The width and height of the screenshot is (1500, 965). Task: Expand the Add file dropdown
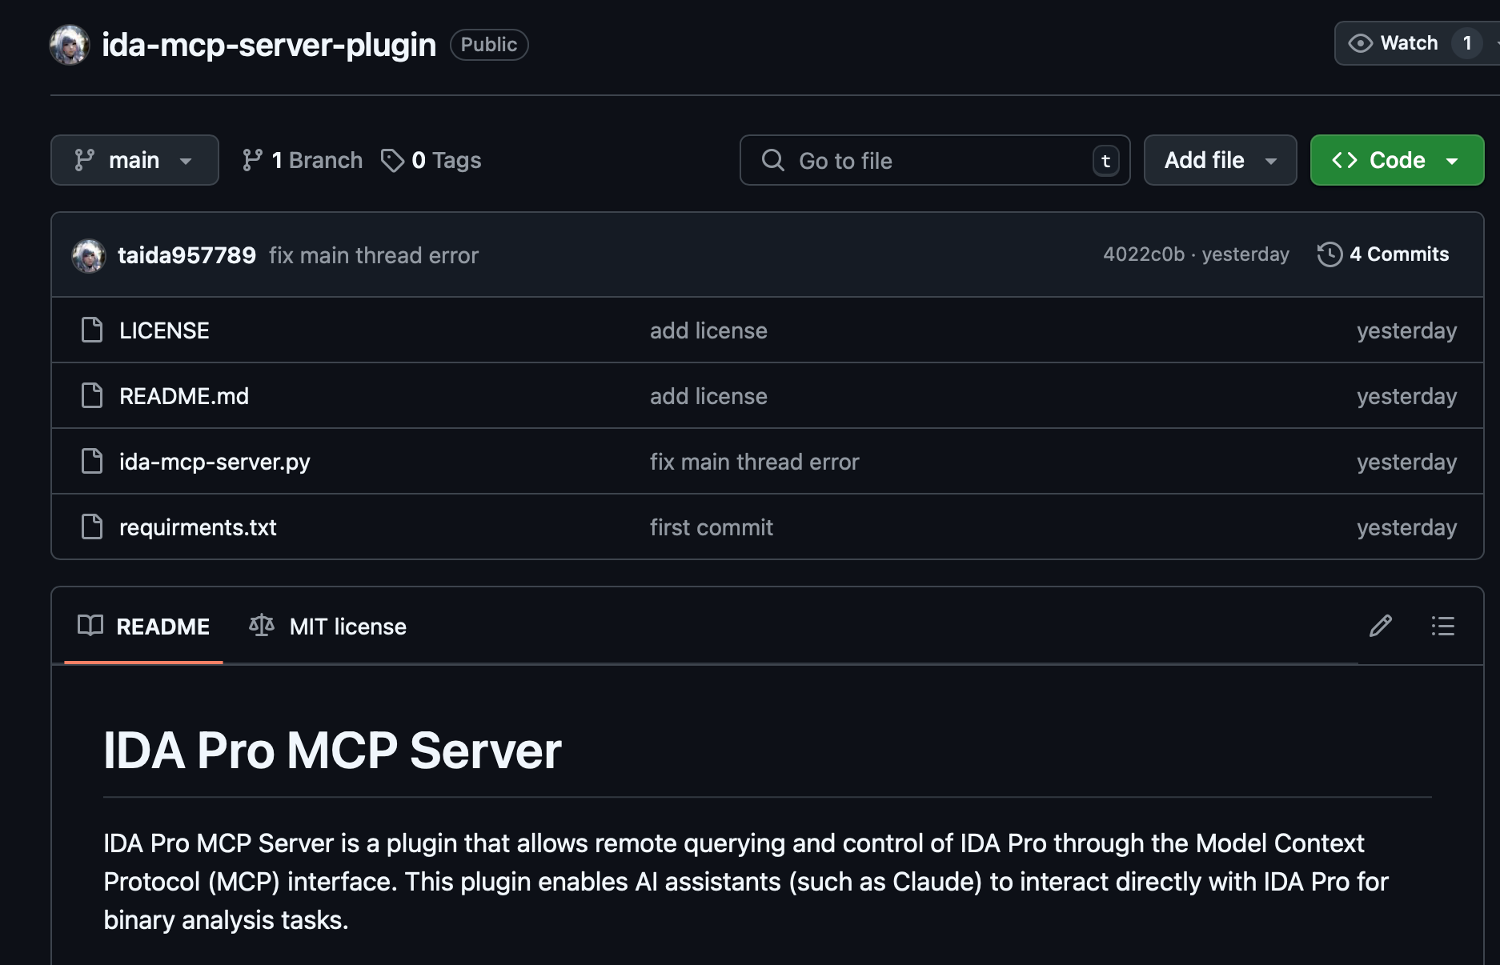coord(1220,160)
